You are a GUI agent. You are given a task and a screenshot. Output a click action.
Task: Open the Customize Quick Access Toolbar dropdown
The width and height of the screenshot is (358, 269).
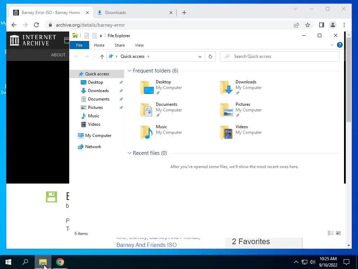[101, 36]
